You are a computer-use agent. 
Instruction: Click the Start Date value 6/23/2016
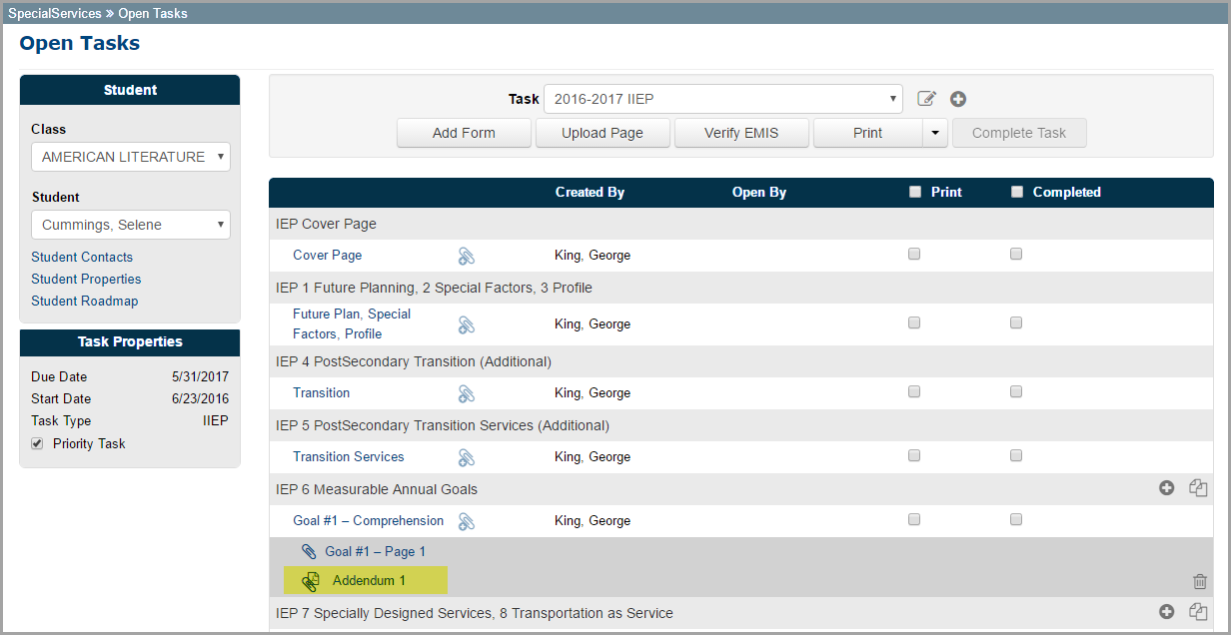(x=200, y=399)
